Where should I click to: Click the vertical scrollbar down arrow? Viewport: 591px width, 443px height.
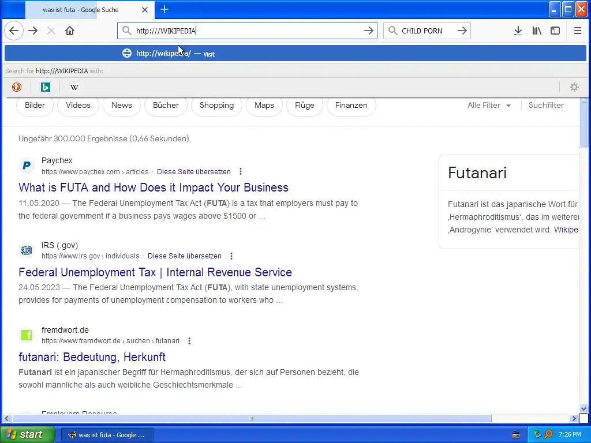pos(583,409)
